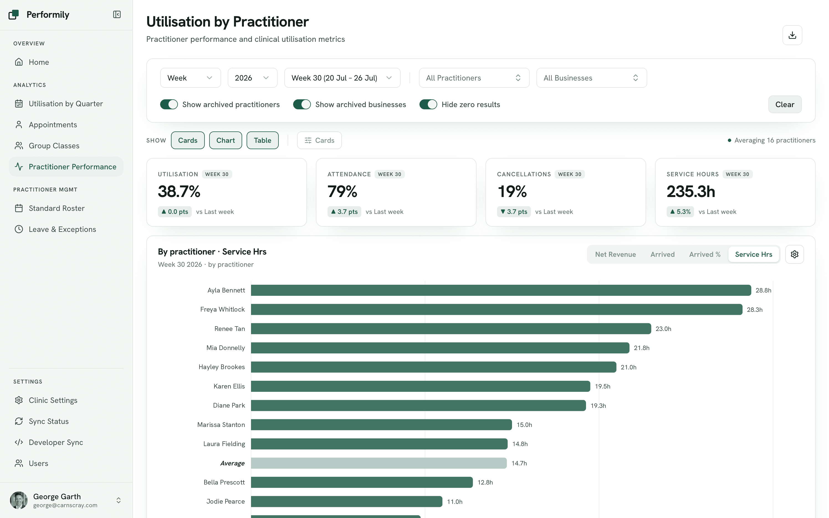Click Ayla Bennett's service hours bar
The image size is (829, 518).
tap(501, 290)
